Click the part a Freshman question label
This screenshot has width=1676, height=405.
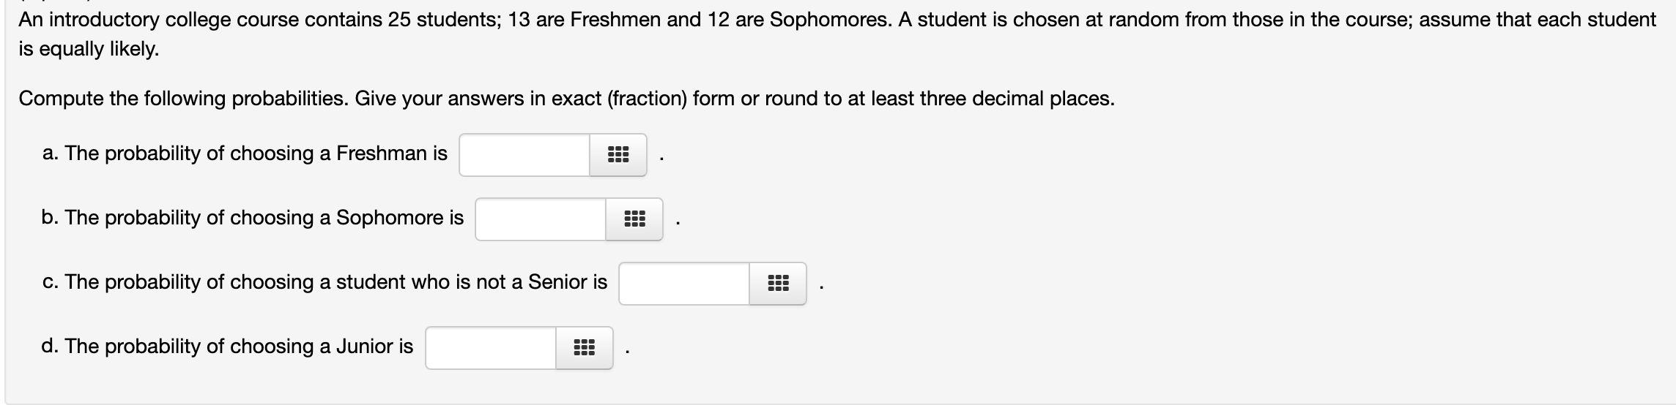pos(245,154)
